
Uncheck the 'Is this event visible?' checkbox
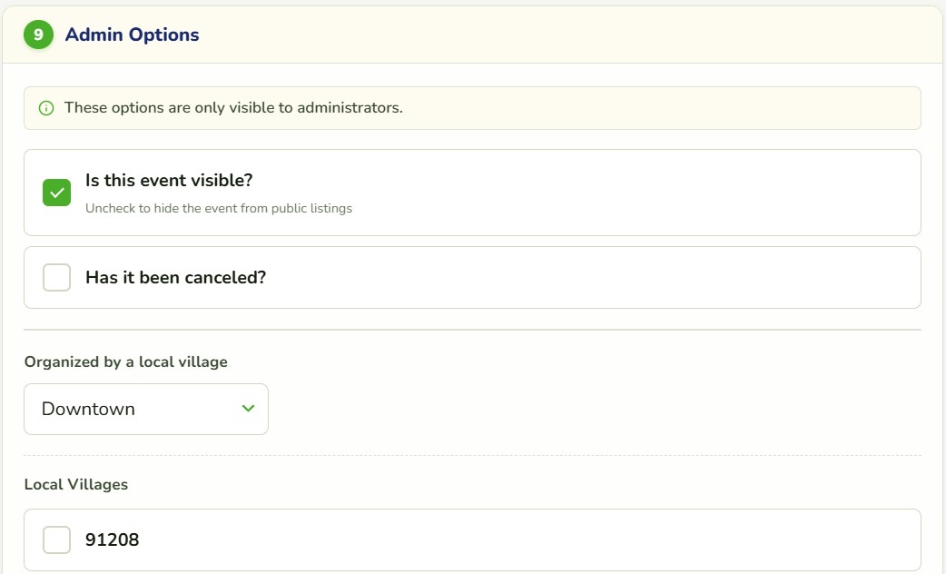(56, 193)
